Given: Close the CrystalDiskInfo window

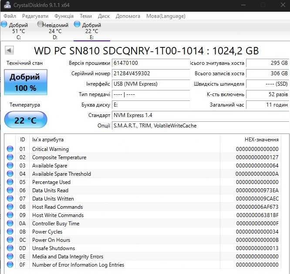Looking at the screenshot, I should [283, 5].
